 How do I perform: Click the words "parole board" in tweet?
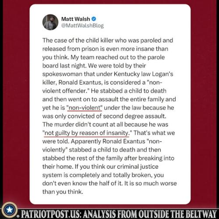click(x=156, y=57)
